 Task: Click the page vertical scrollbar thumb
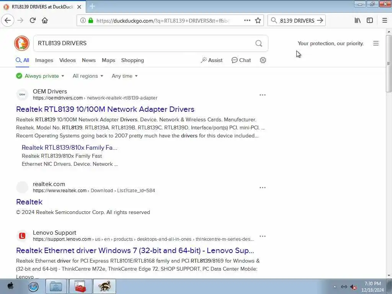click(389, 64)
